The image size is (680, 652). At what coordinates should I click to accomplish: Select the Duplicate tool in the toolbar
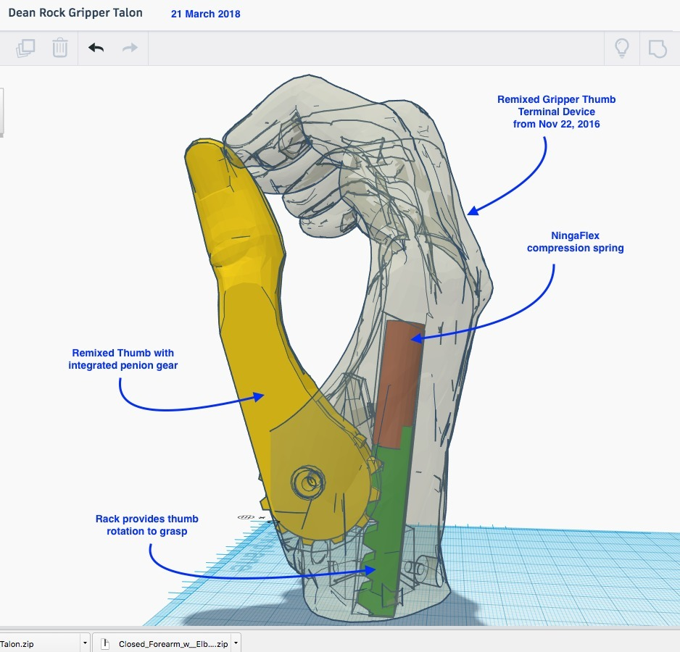click(25, 47)
